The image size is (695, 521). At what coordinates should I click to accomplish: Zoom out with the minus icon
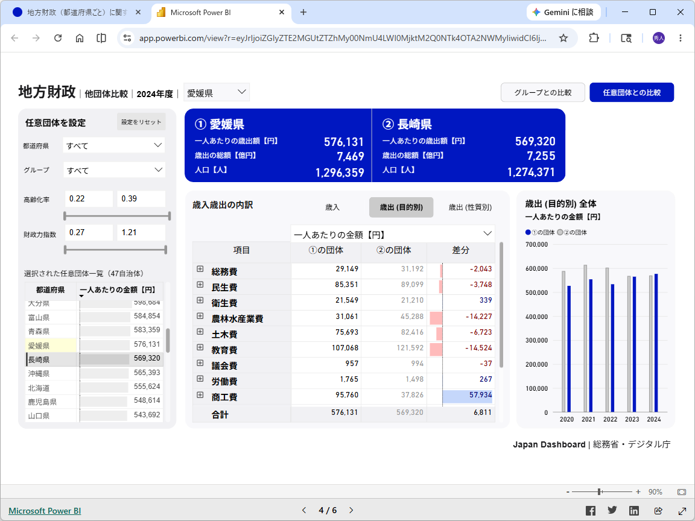coord(568,492)
